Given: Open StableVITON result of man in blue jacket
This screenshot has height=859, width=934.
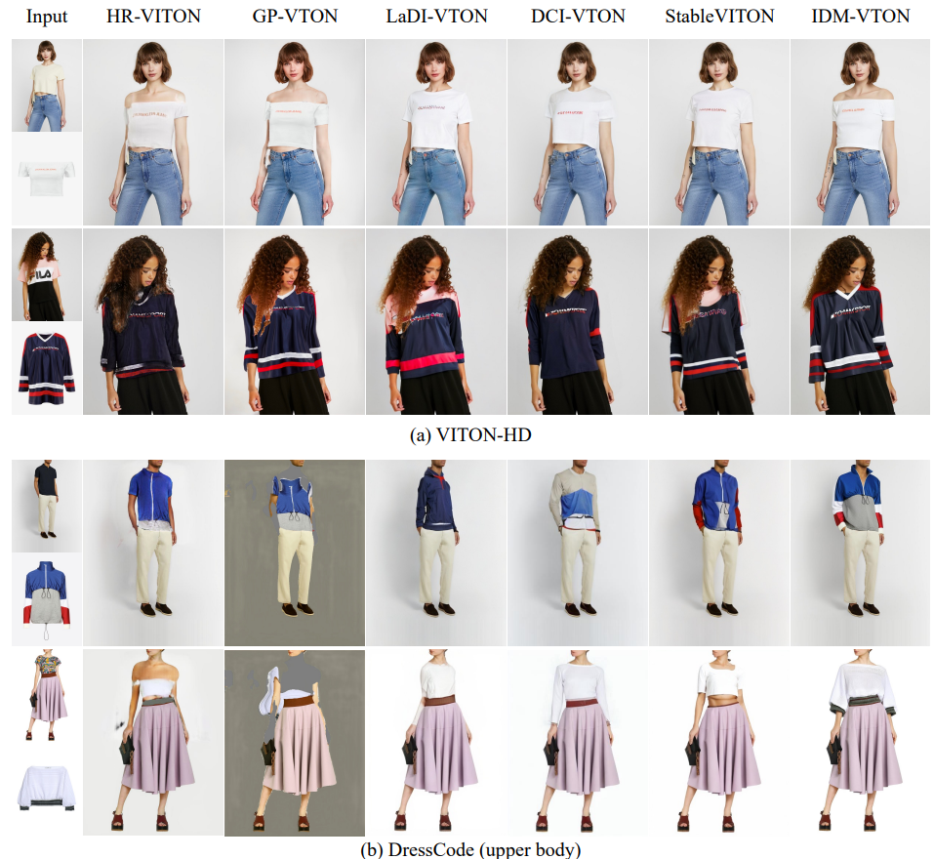Looking at the screenshot, I should (x=719, y=552).
